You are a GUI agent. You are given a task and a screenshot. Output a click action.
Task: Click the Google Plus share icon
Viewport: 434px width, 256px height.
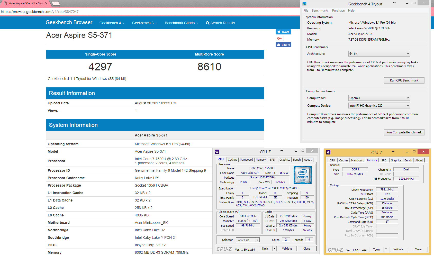click(279, 38)
